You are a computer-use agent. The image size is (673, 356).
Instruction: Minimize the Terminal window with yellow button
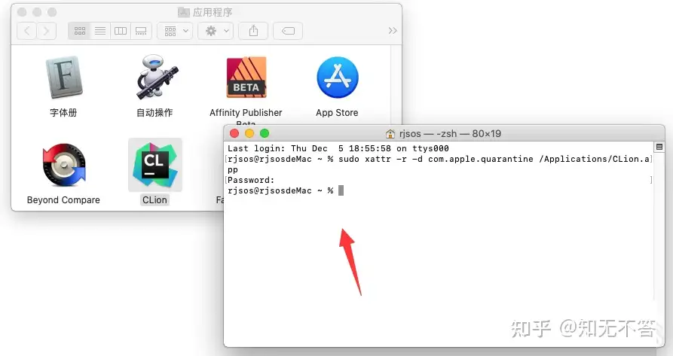coord(249,133)
